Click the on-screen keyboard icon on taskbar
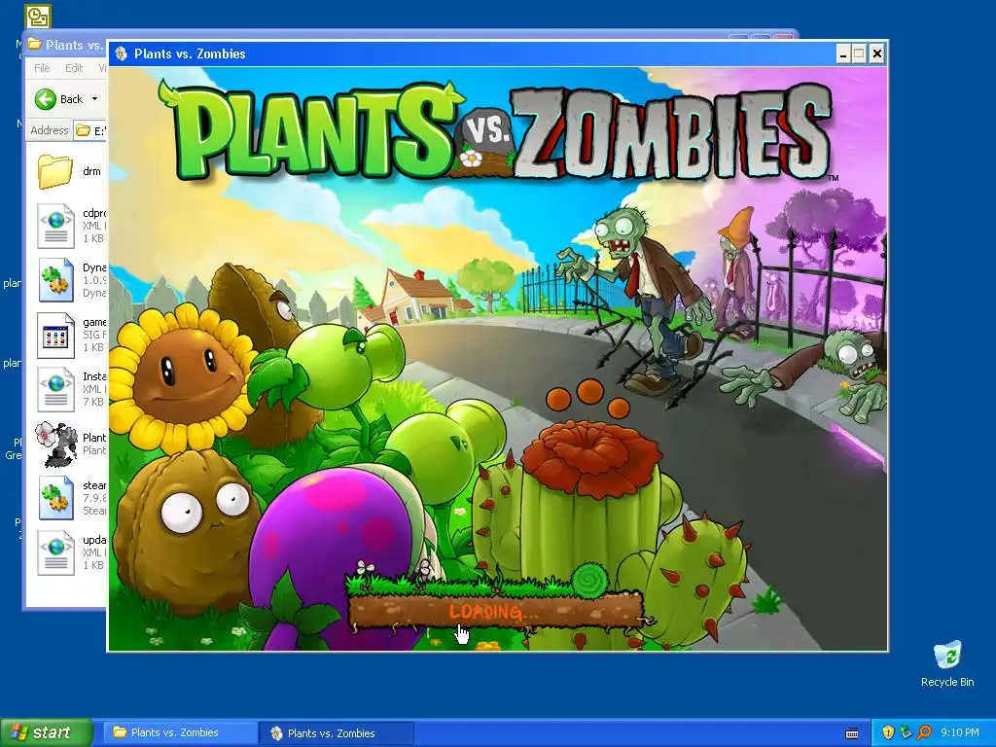996x747 pixels. (x=852, y=733)
